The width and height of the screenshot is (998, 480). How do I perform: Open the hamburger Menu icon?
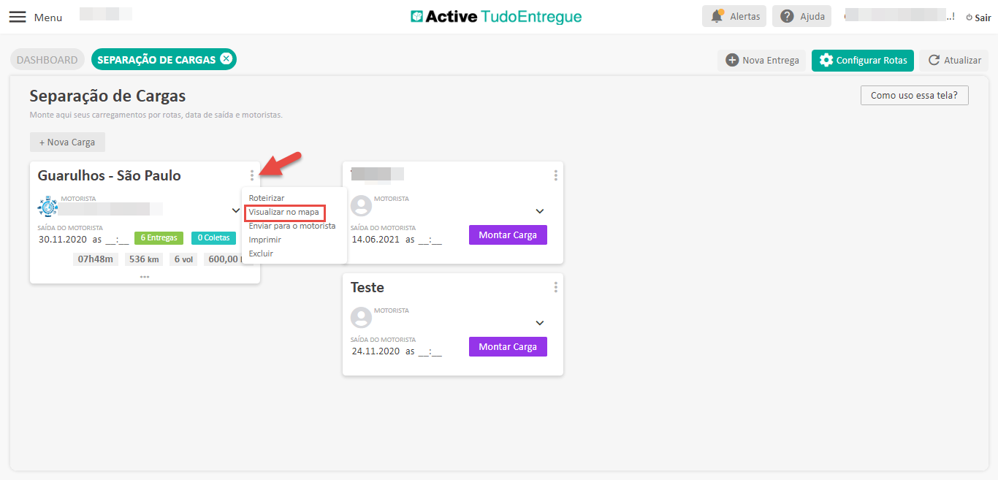pyautogui.click(x=18, y=17)
